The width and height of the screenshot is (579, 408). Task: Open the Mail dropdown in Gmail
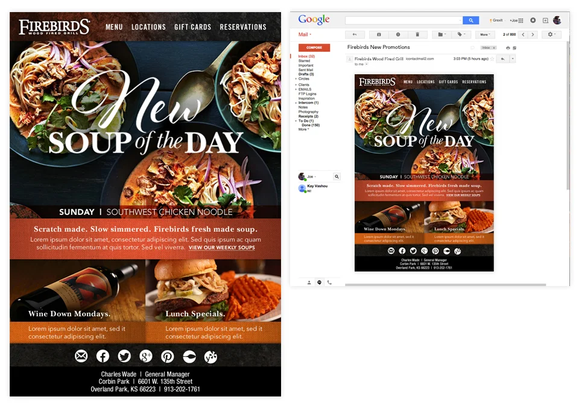click(x=305, y=34)
